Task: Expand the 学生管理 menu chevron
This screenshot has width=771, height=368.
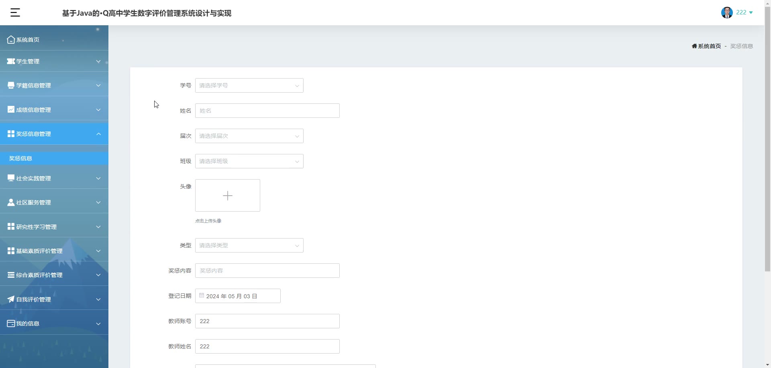Action: click(98, 61)
